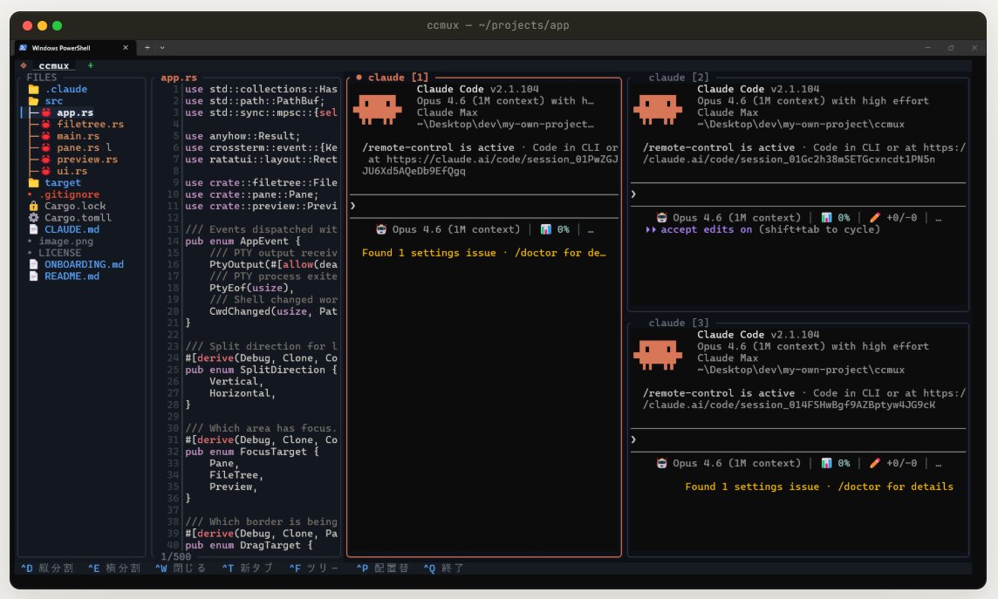Click the app.rs preview pane title
This screenshot has width=998, height=599.
pos(179,78)
